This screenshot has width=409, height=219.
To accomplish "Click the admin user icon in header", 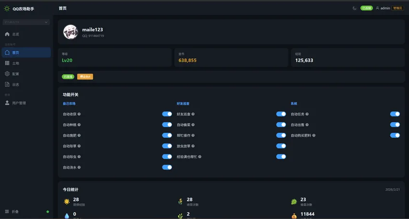I will 377,8.
